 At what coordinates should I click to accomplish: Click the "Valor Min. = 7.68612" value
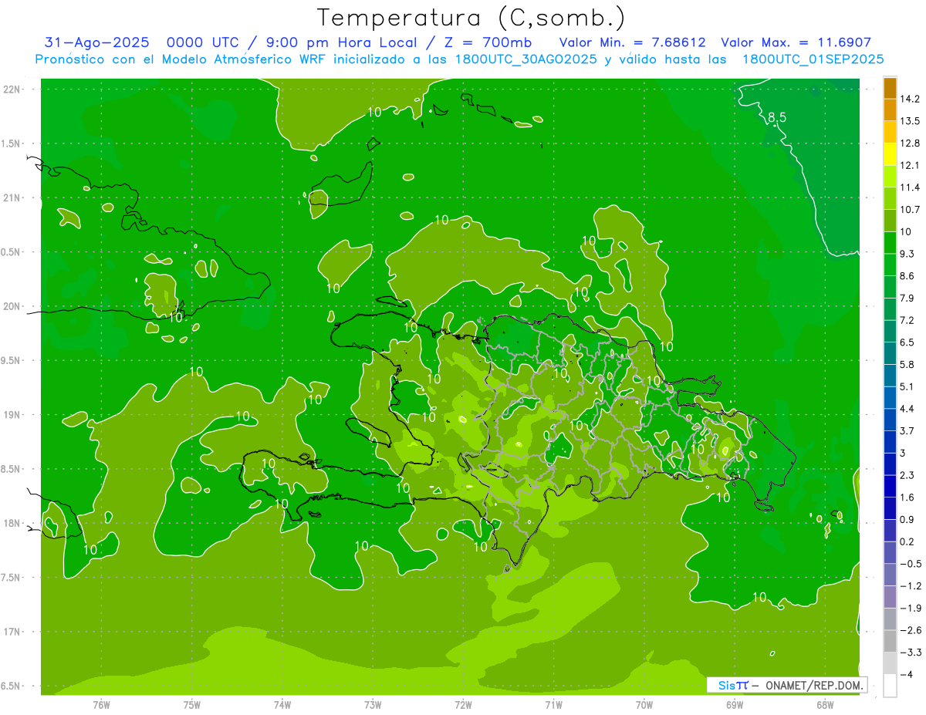pos(631,42)
